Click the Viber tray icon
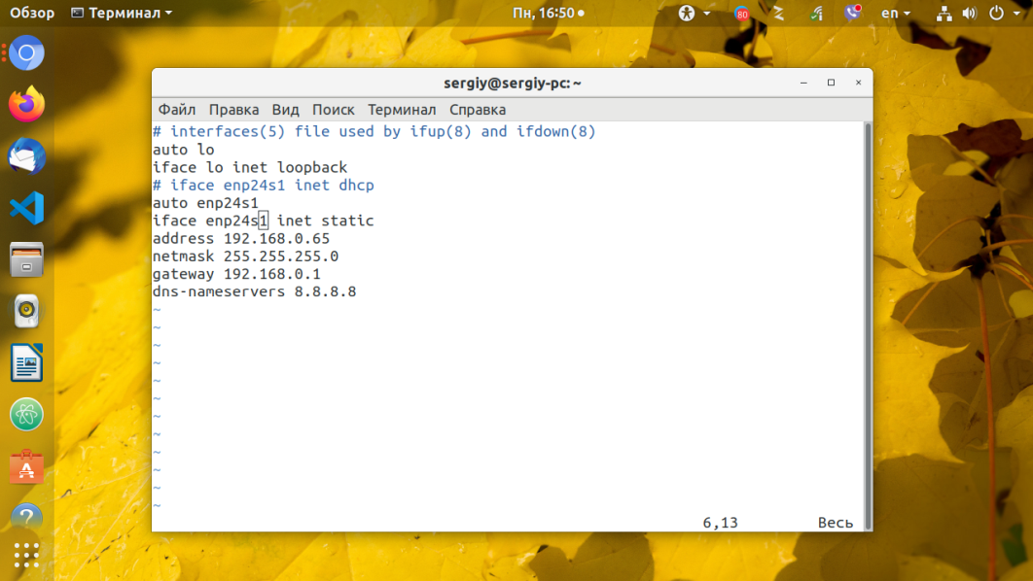Viewport: 1033px width, 581px height. pyautogui.click(x=853, y=14)
